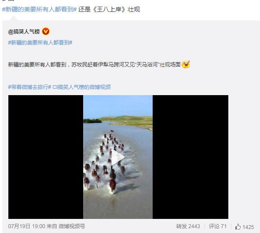Click 转发 2443 to repost

[188, 226]
